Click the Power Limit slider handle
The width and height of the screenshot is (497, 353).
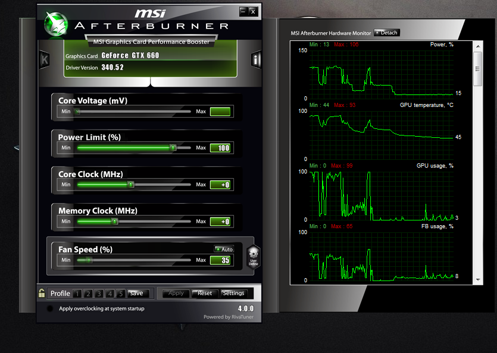[x=173, y=148]
